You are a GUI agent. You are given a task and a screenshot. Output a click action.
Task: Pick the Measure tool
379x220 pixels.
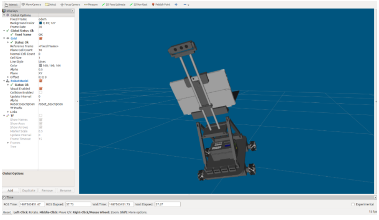click(91, 5)
